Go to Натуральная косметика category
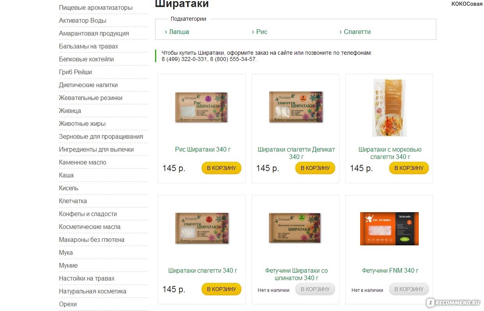484x311 pixels. click(93, 291)
